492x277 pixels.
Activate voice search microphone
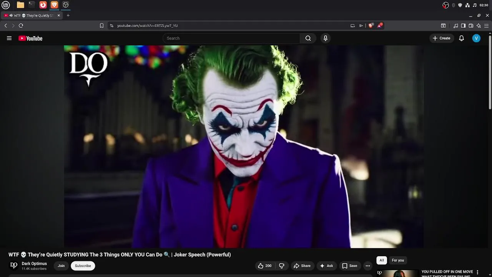coord(326,38)
